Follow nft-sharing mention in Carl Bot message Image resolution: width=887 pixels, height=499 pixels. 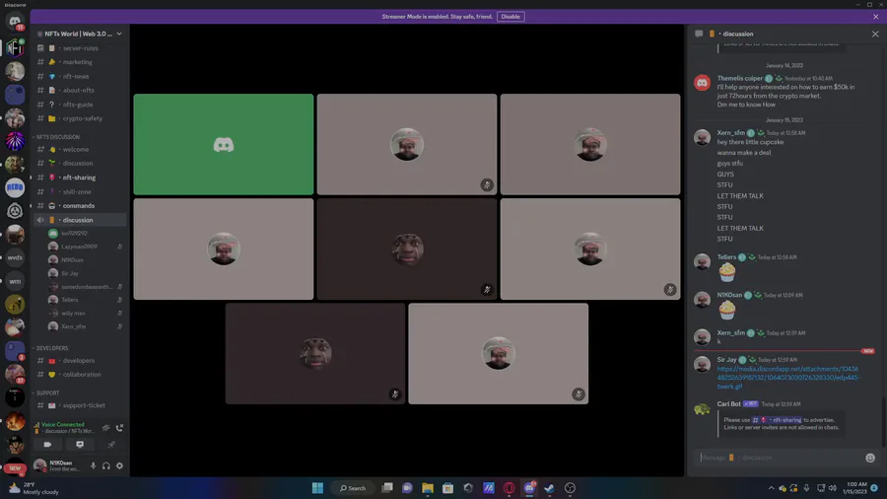coord(777,420)
